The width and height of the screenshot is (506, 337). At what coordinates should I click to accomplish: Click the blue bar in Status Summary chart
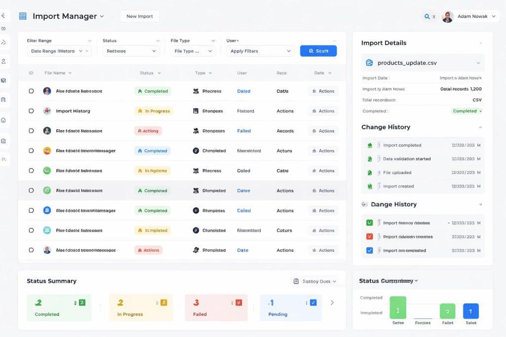(470, 311)
